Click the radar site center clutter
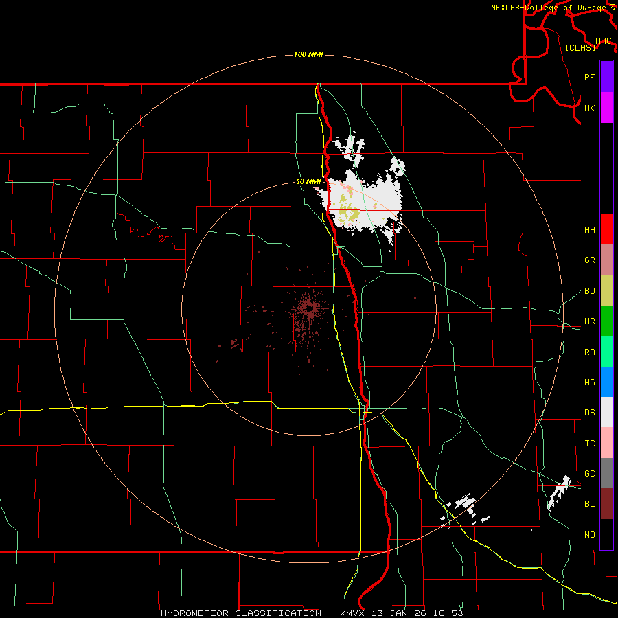Screen dimensions: 618x618 point(310,308)
